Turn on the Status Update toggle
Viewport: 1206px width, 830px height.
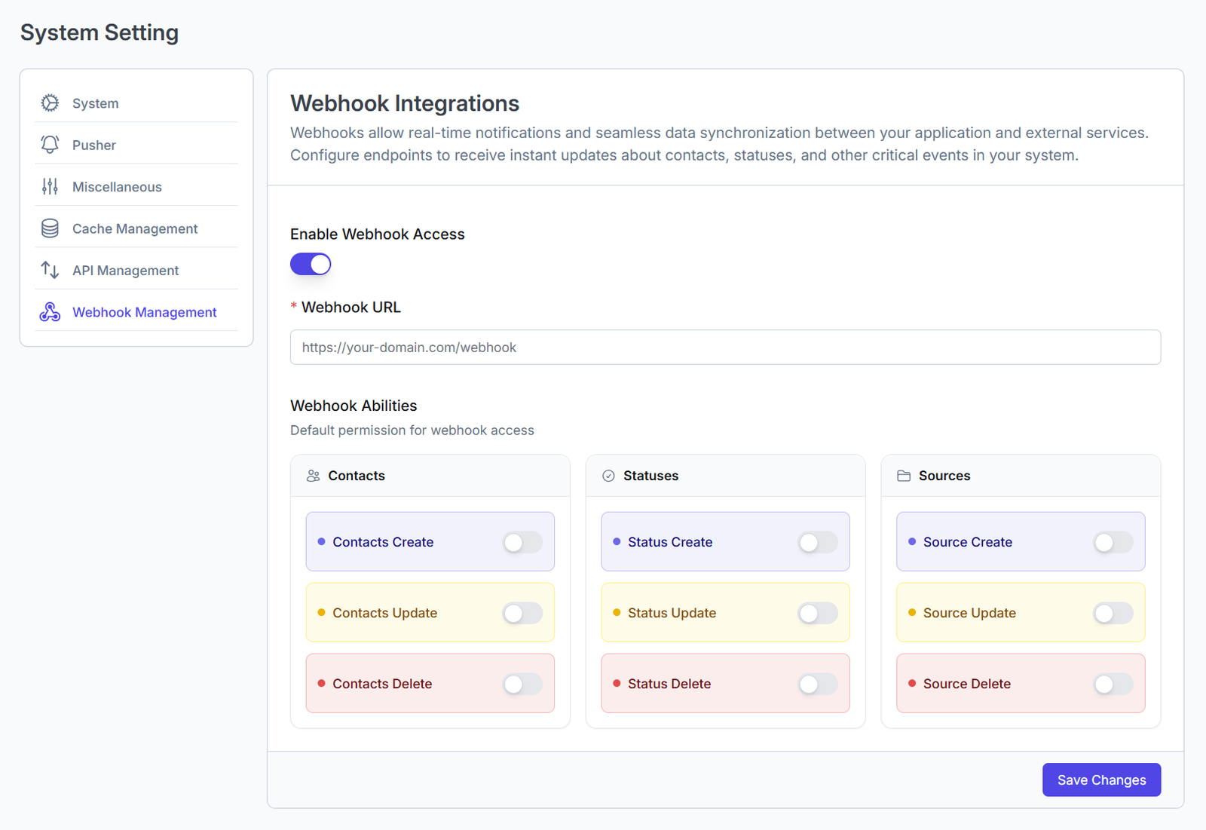pos(818,613)
